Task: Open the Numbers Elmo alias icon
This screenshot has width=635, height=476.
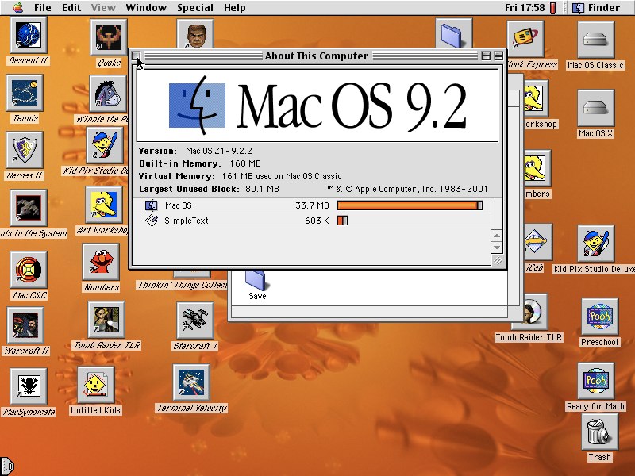Action: pyautogui.click(x=101, y=262)
